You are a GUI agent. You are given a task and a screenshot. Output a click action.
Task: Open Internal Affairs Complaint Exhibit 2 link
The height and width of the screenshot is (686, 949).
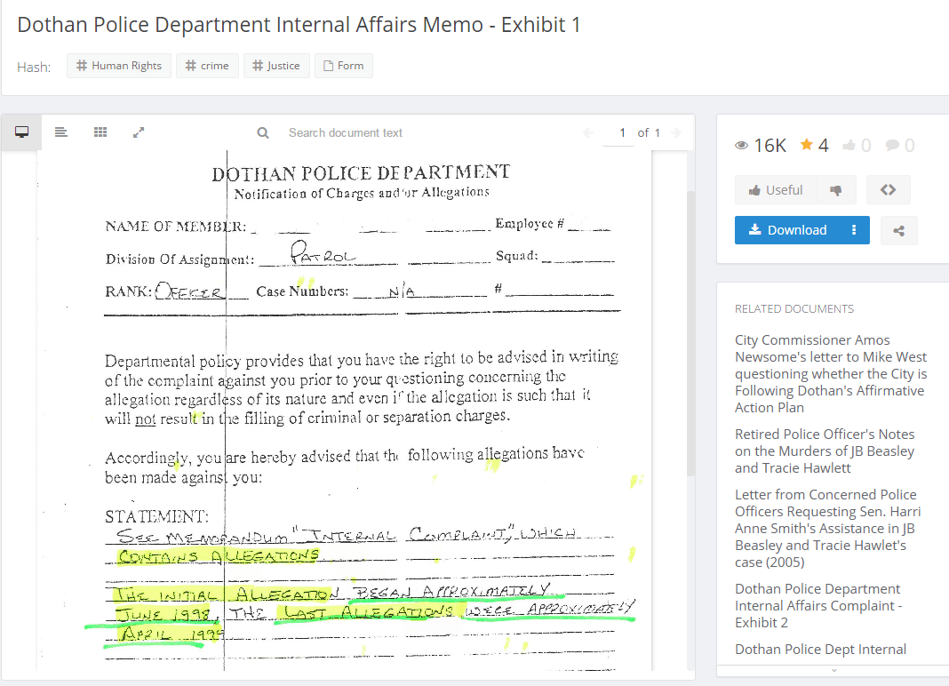818,605
